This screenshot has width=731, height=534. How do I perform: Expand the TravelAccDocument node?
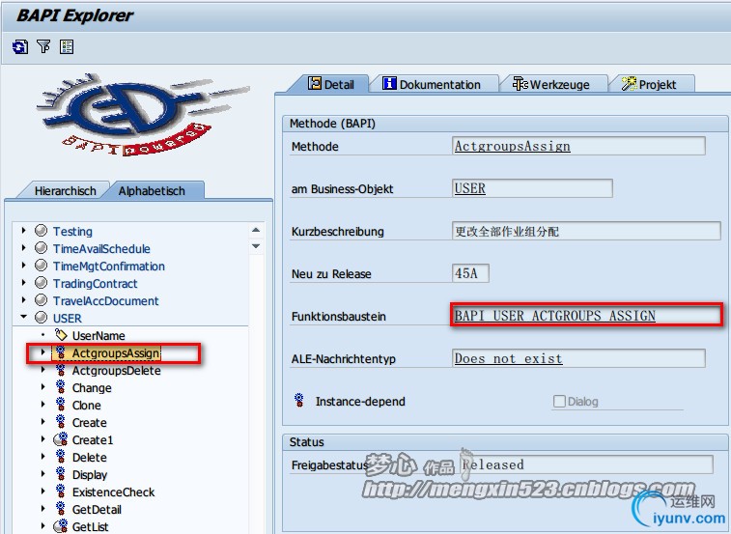(23, 300)
